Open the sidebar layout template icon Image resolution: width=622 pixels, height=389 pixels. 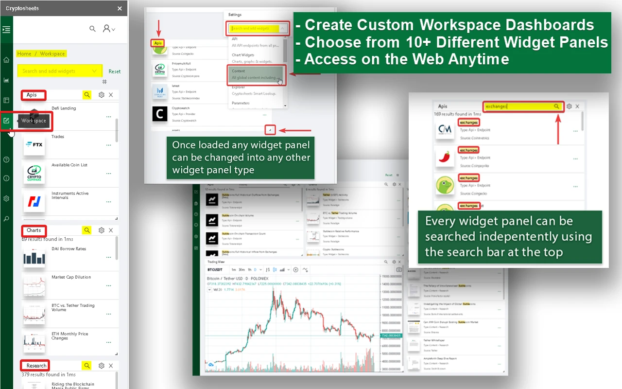pos(6,101)
